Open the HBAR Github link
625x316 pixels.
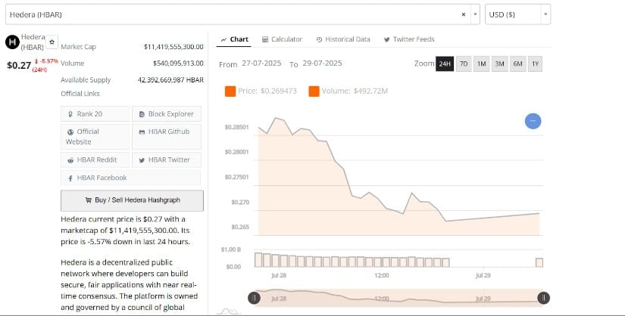[x=167, y=137]
